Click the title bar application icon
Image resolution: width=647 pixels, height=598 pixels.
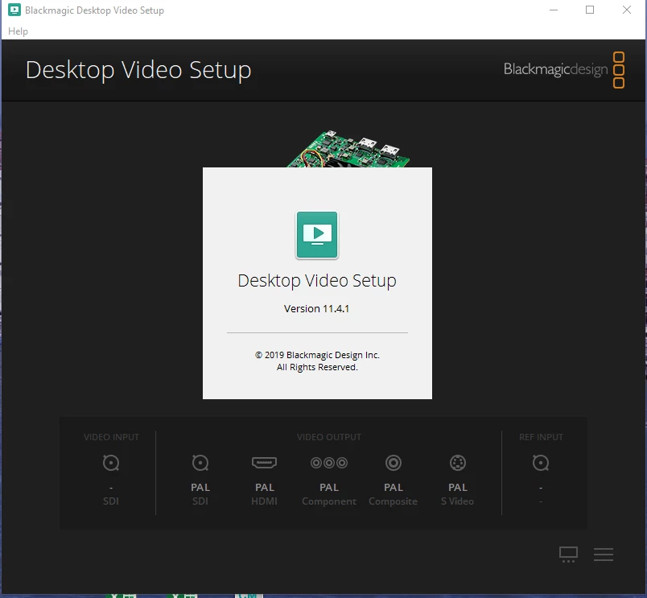coord(14,10)
